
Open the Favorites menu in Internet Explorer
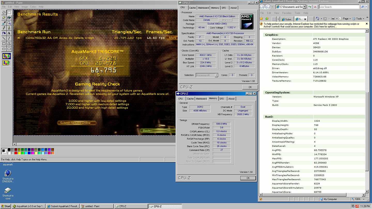point(287,13)
